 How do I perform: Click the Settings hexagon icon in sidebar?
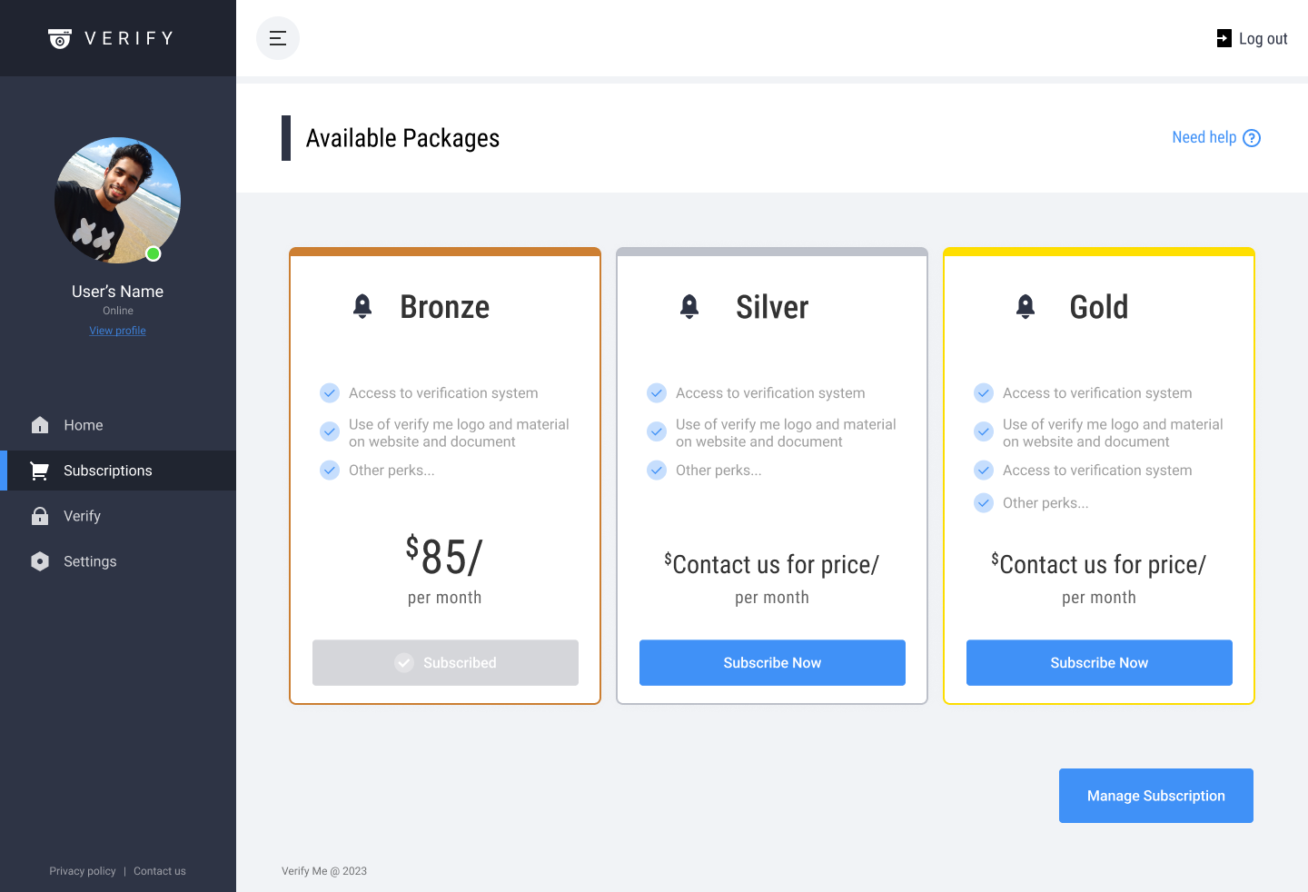[x=40, y=561]
